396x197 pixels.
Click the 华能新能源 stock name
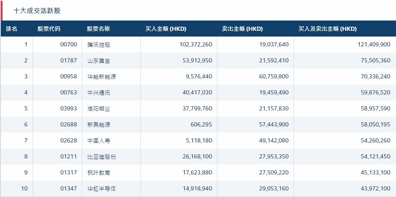coord(102,77)
